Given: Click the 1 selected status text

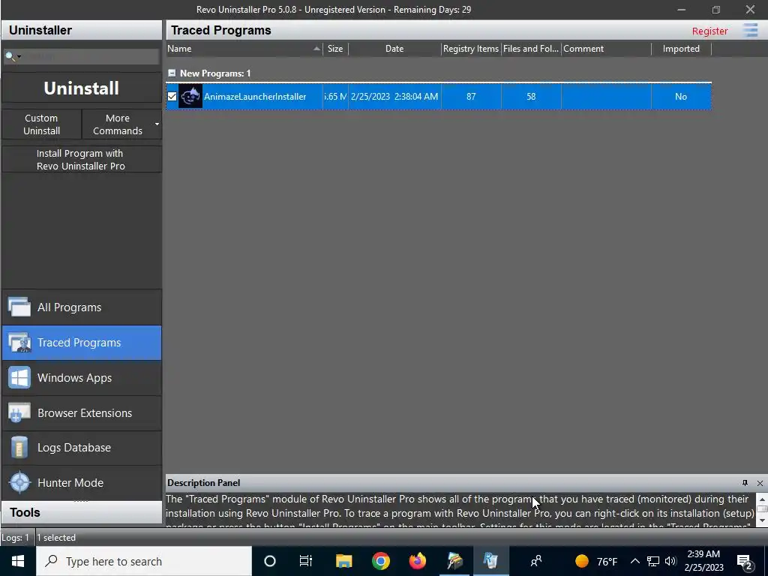Looking at the screenshot, I should point(56,538).
